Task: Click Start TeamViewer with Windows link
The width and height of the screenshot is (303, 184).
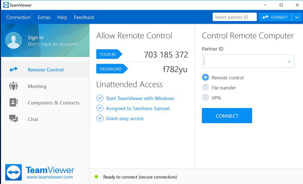Action: (x=140, y=98)
